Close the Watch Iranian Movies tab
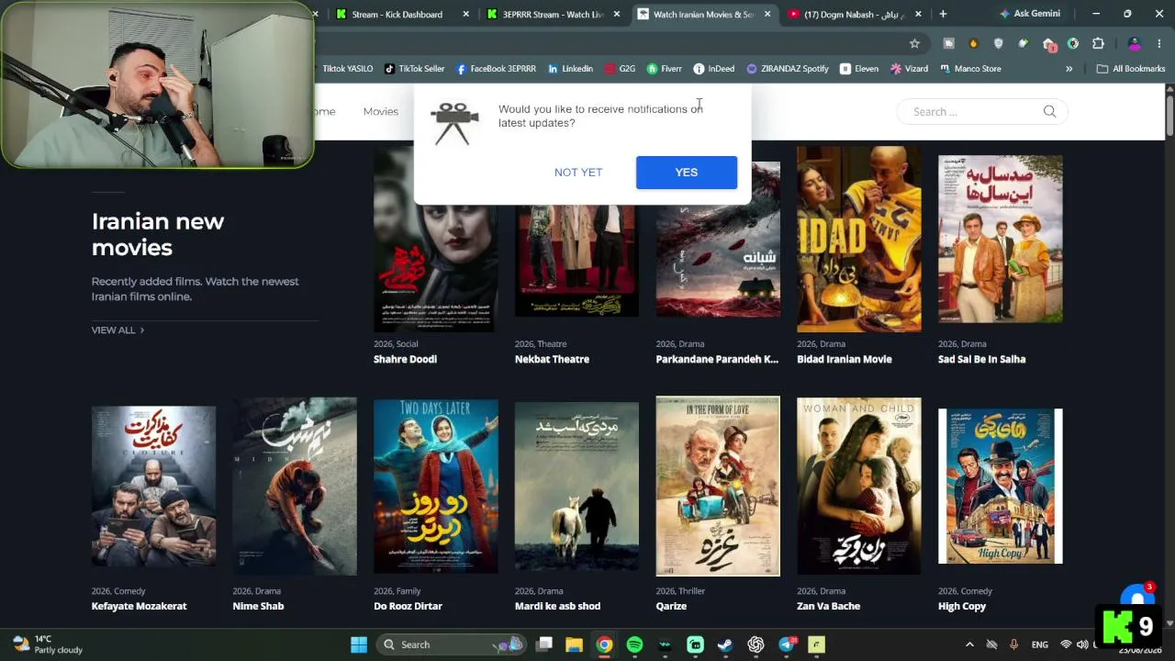This screenshot has width=1175, height=661. (767, 15)
